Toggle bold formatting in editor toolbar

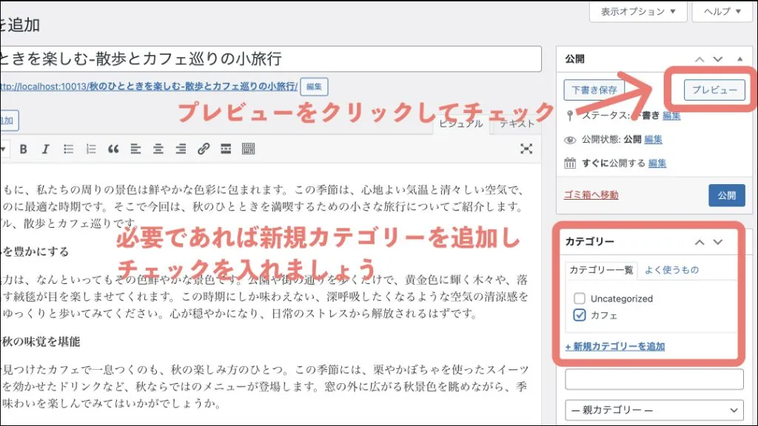[x=23, y=149]
